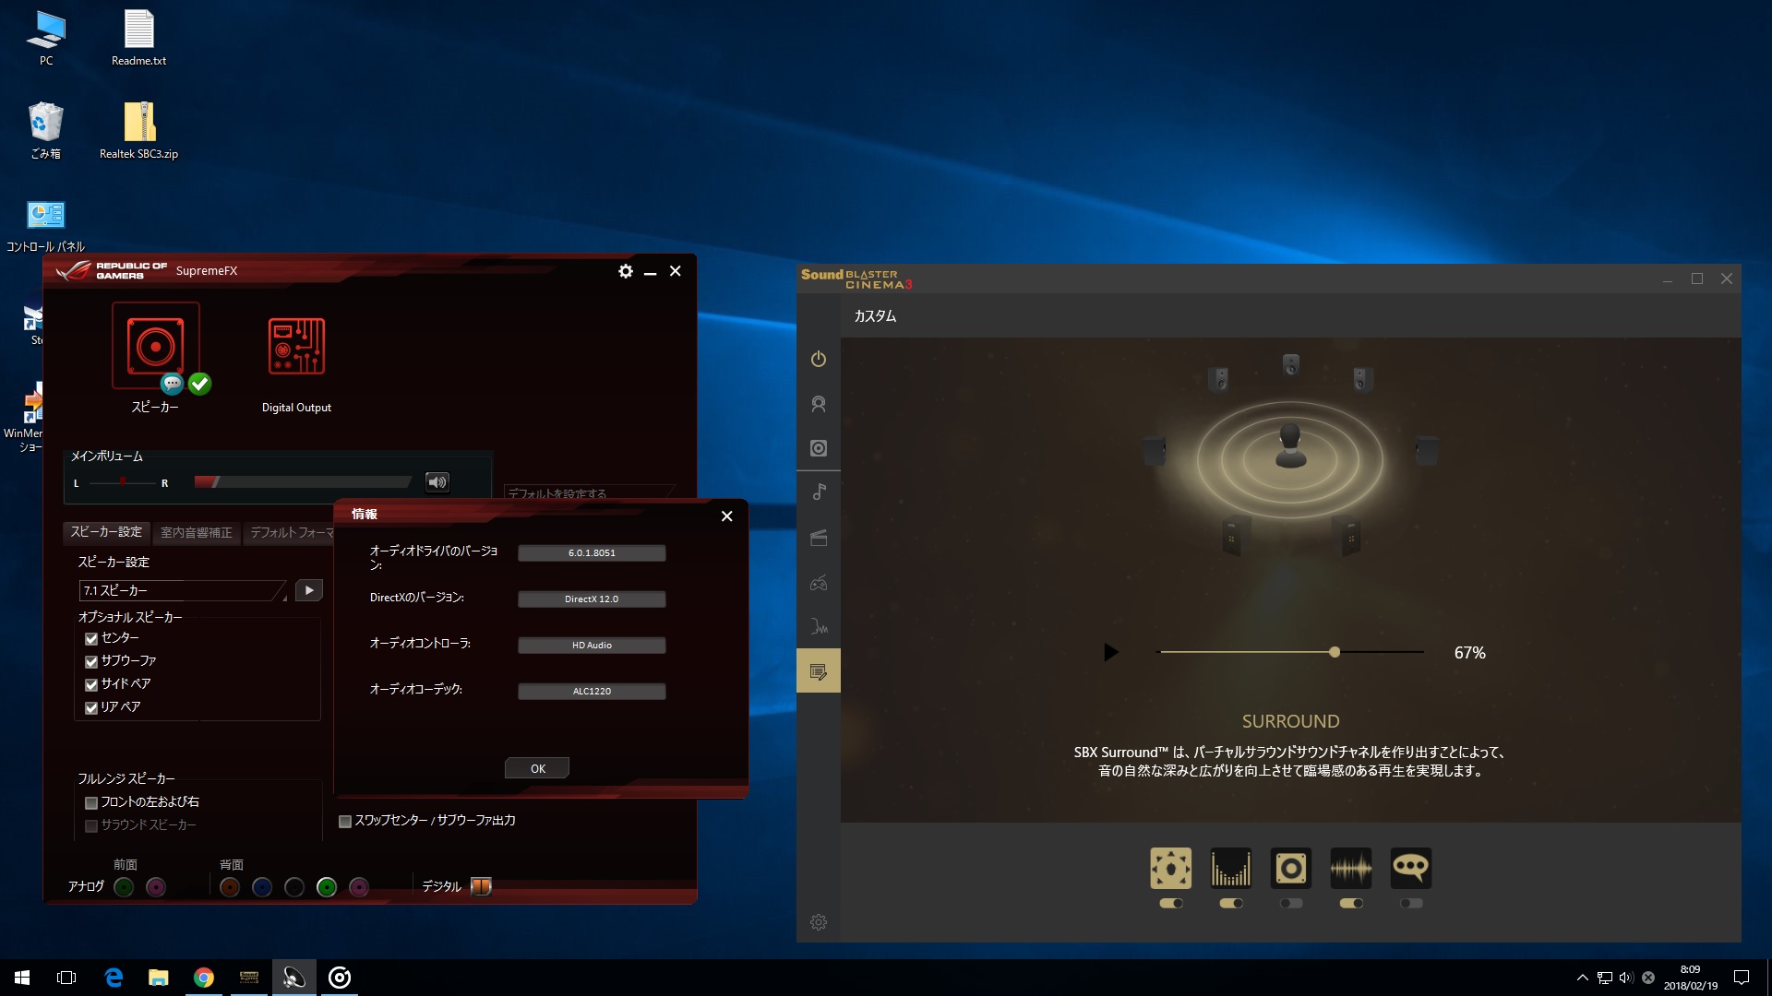Uncheck the センター speaker checkbox
Screen dimensions: 1772x996
pyautogui.click(x=91, y=638)
